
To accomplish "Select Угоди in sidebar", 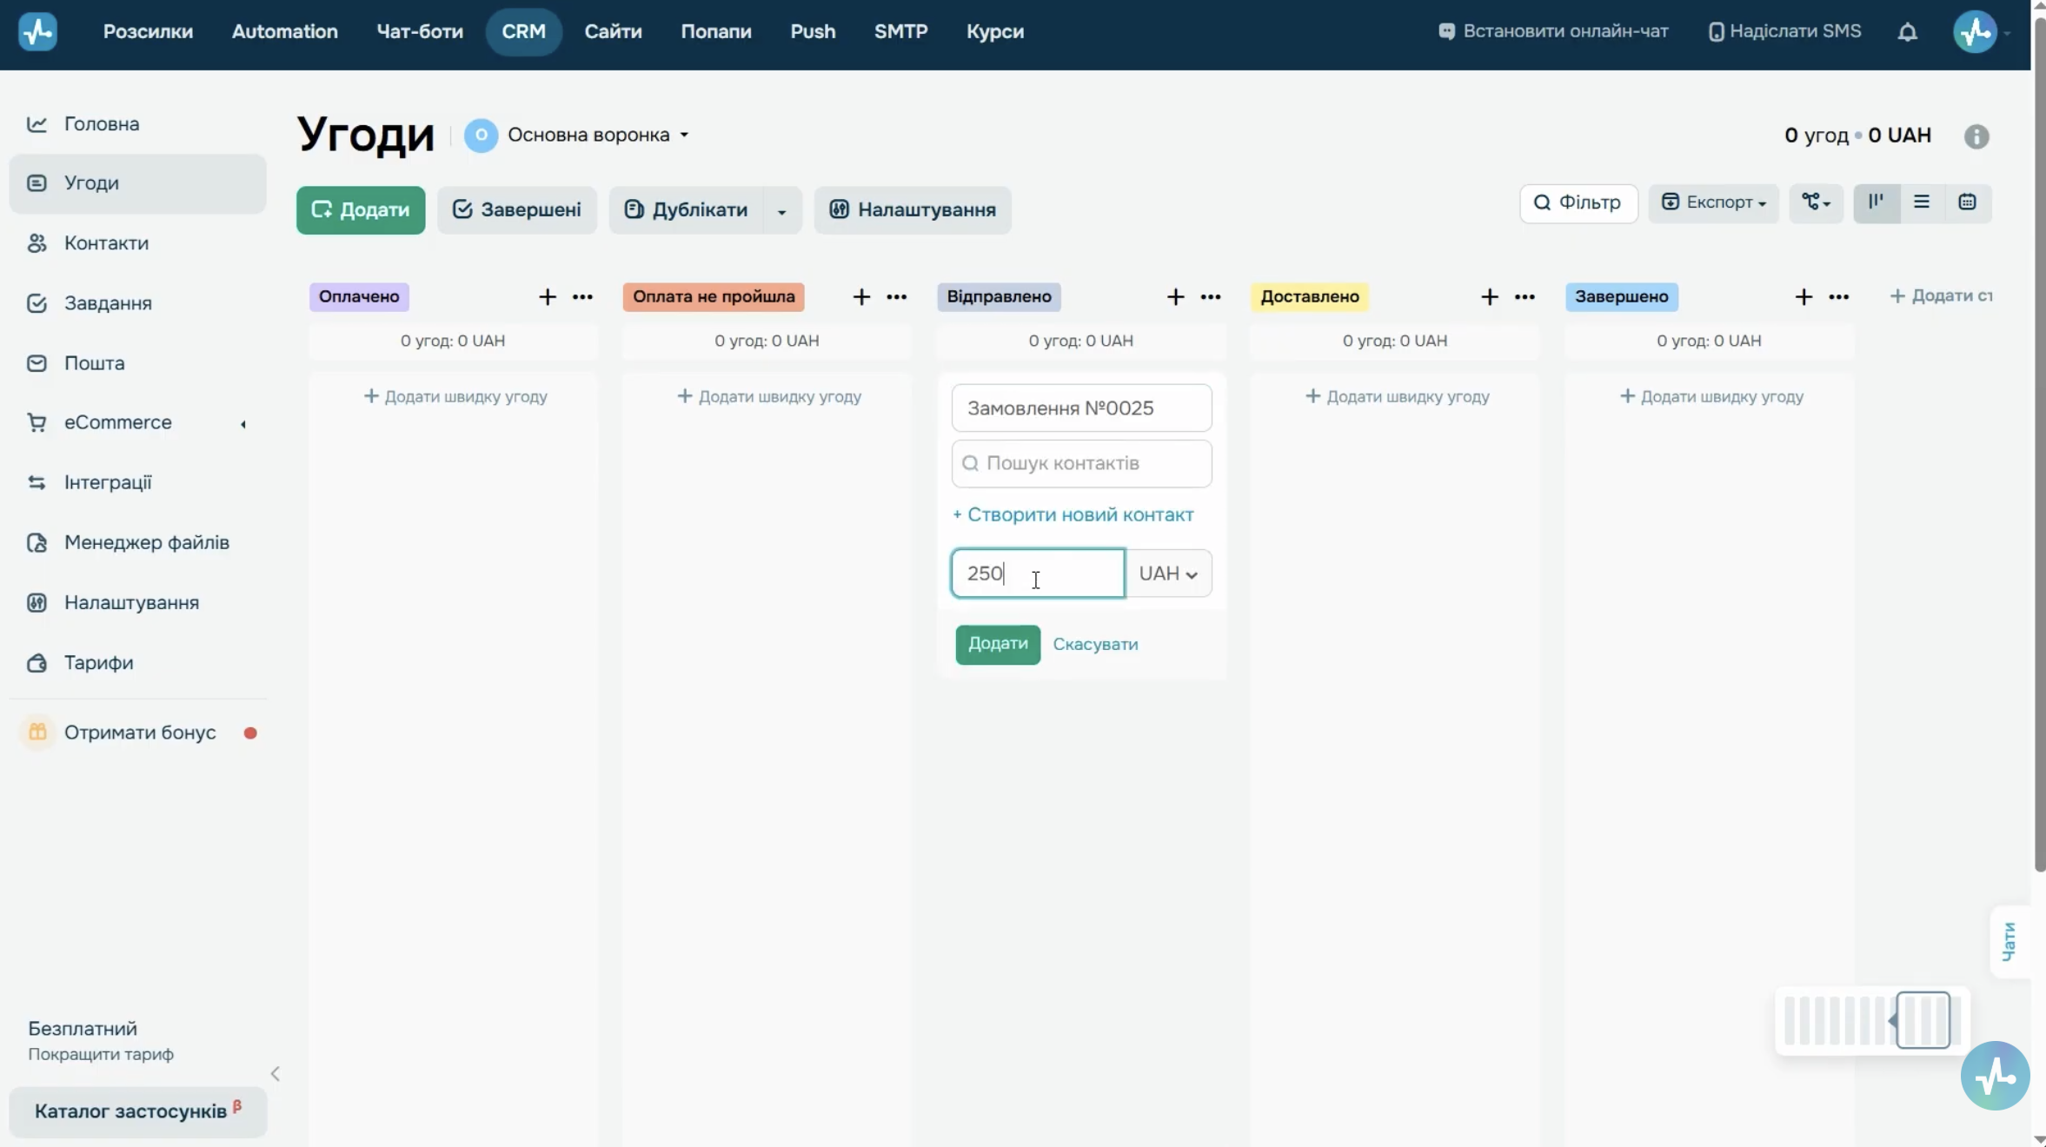I will 137,183.
